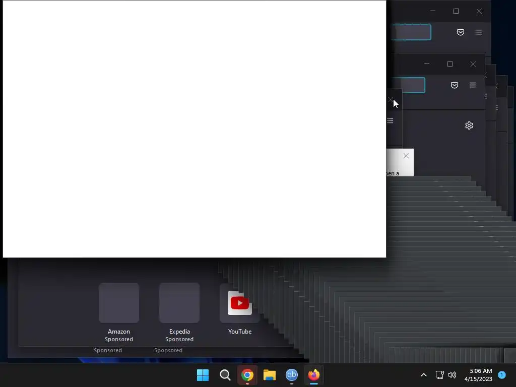
Task: Save to Pocket in the topmost Firefox window
Action: [461, 32]
